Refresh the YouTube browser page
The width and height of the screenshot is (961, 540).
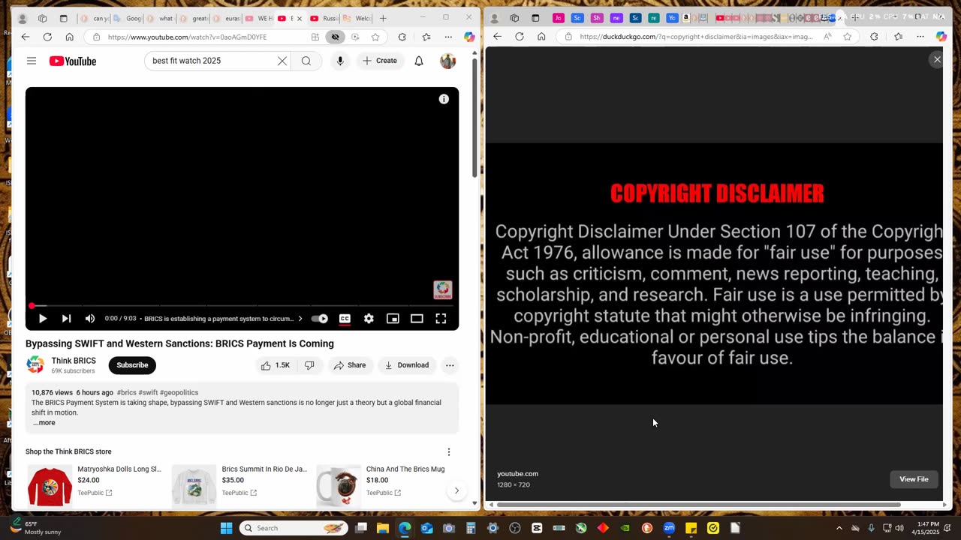tap(47, 37)
